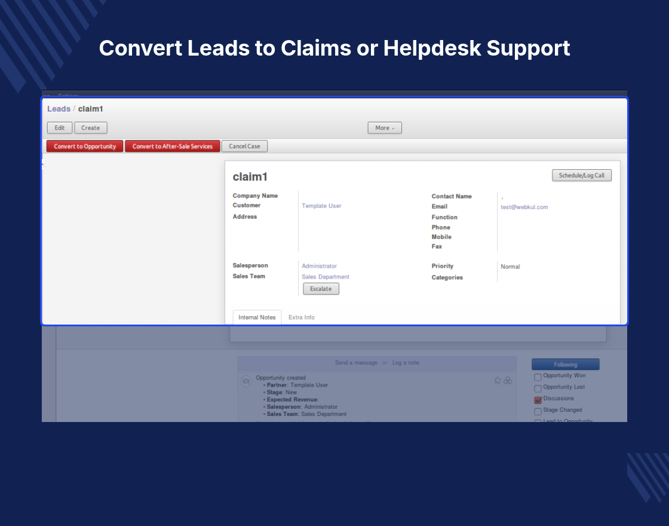Open the Leads breadcrumb link
This screenshot has width=669, height=526.
[59, 109]
